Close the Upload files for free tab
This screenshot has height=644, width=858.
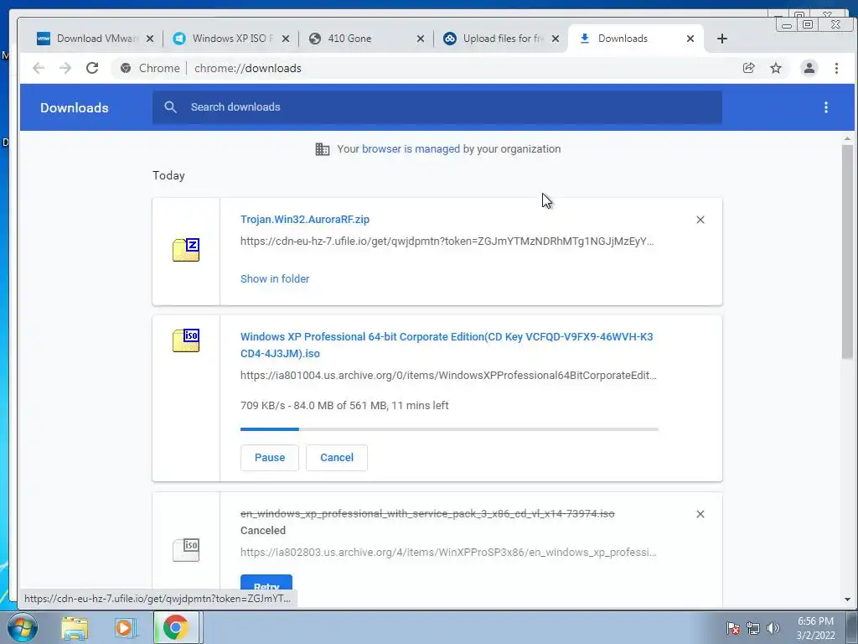point(556,39)
